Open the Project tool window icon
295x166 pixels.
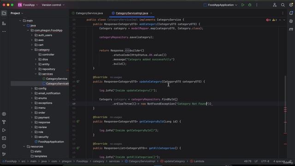(4, 13)
